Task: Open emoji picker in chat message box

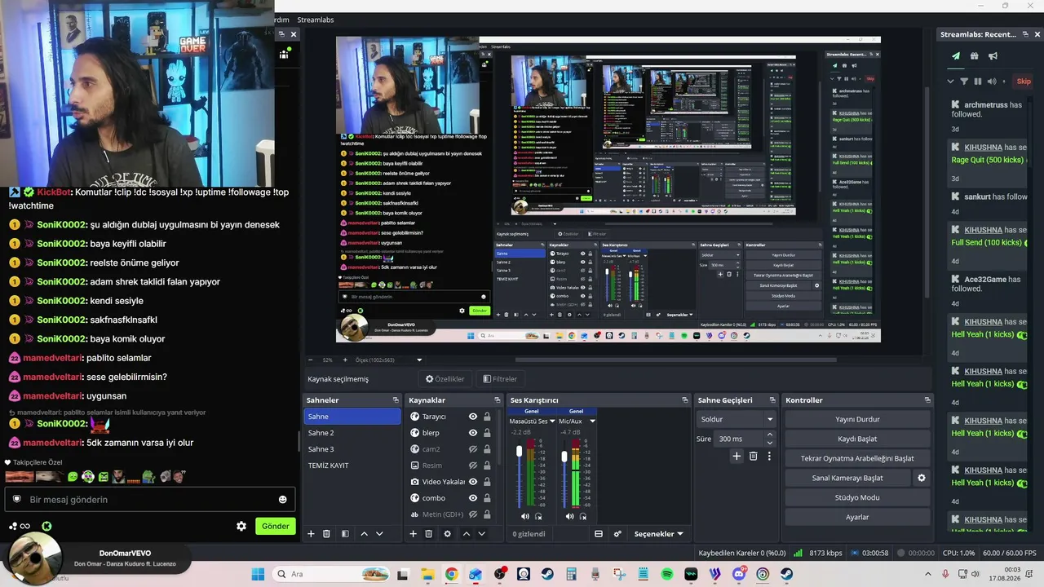Action: tap(283, 500)
